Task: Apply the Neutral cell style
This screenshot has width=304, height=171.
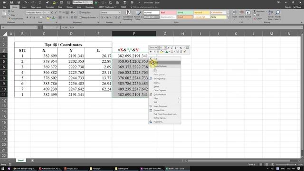Action: tap(201, 13)
